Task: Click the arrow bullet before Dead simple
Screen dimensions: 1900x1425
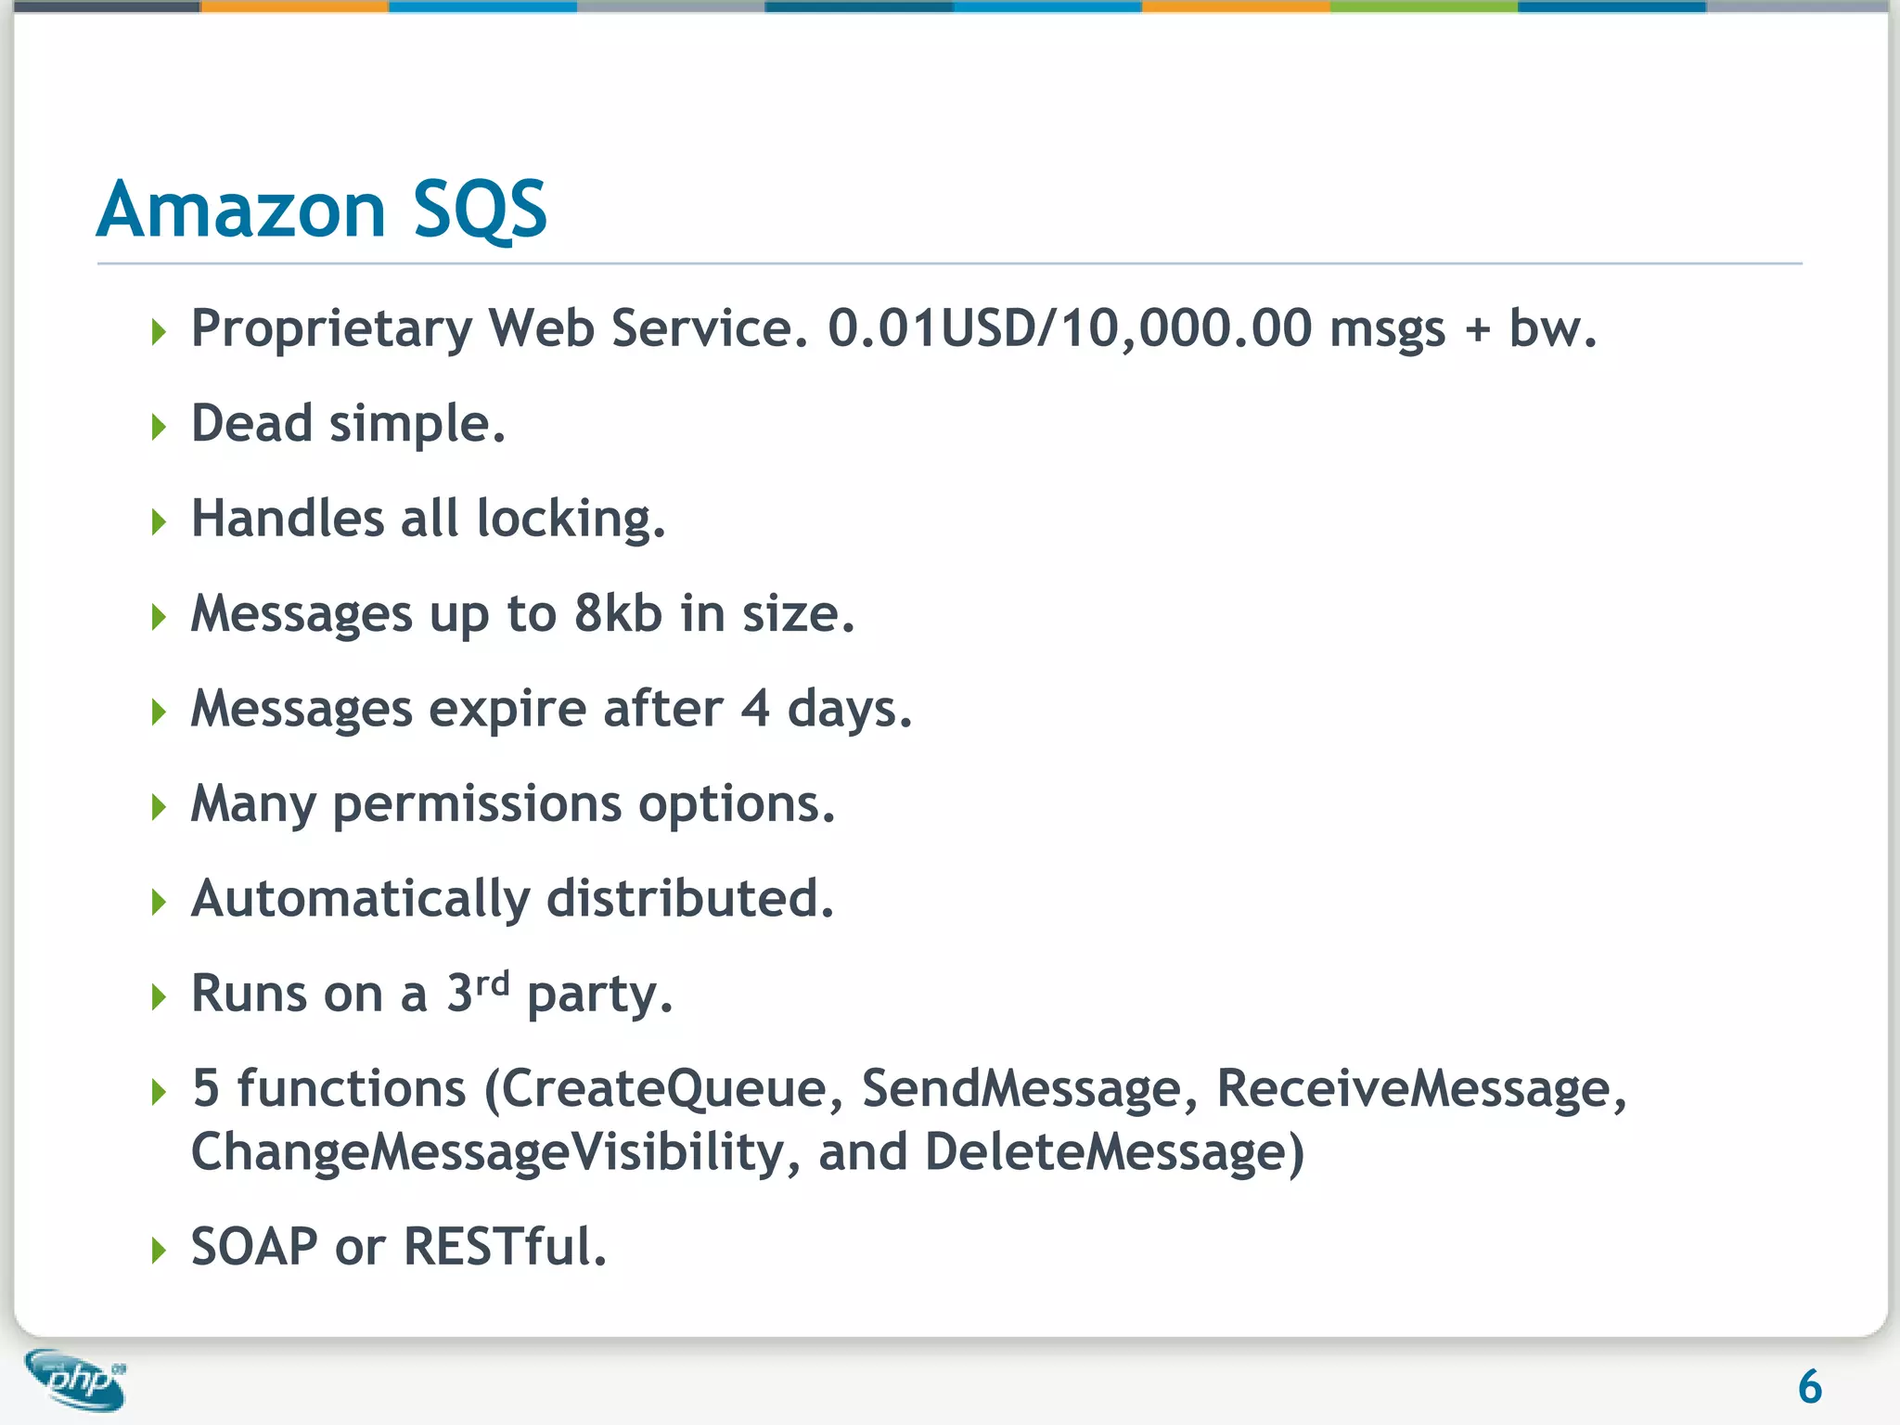Action: (x=159, y=427)
